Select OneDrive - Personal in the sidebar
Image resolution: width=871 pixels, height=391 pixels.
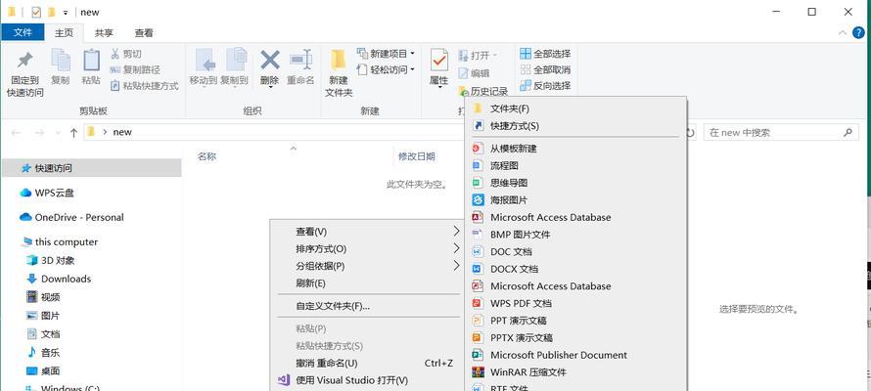(71, 217)
